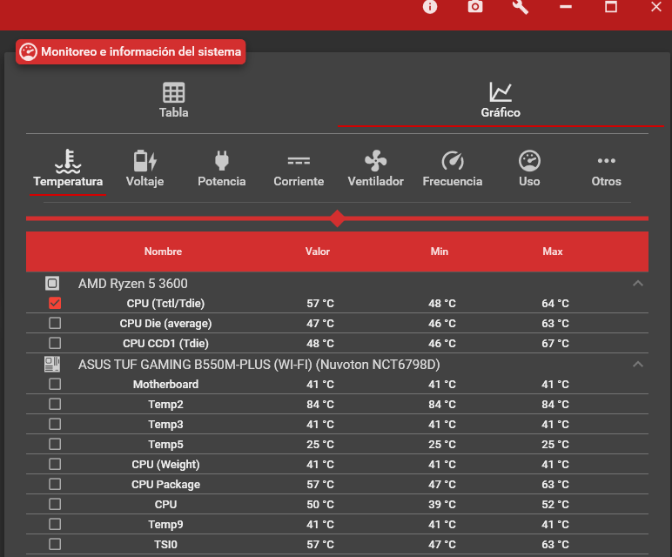Click the red diamond divider handle
This screenshot has width=672, height=557.
pos(337,218)
